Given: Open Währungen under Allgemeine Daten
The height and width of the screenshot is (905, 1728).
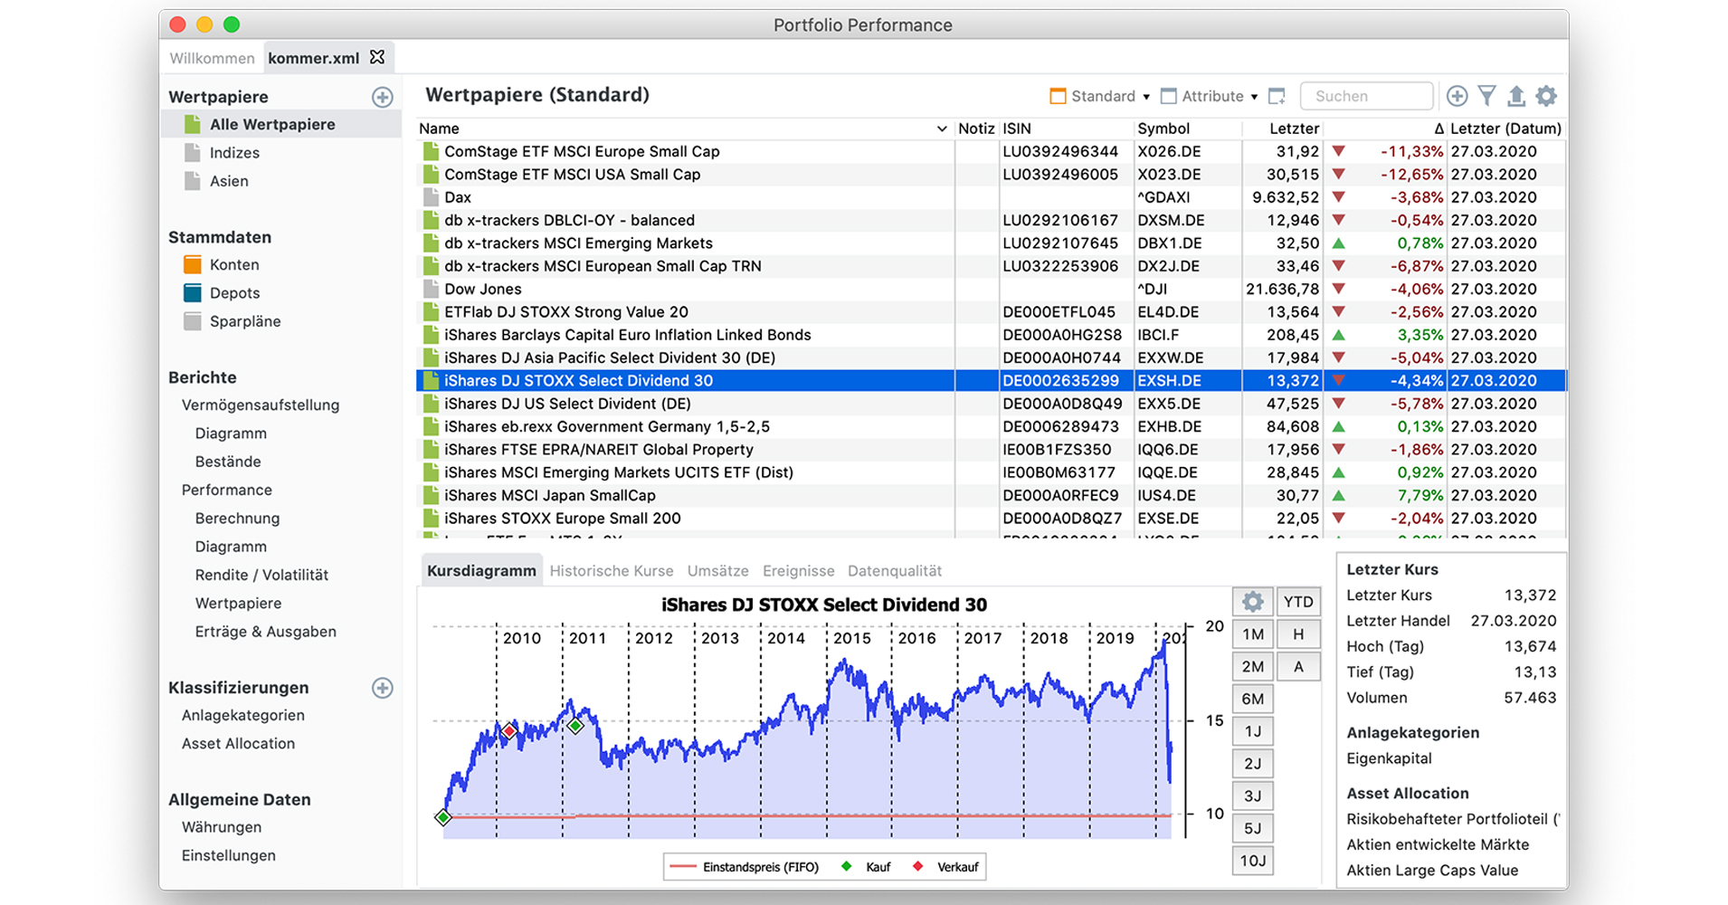Looking at the screenshot, I should pos(222,827).
